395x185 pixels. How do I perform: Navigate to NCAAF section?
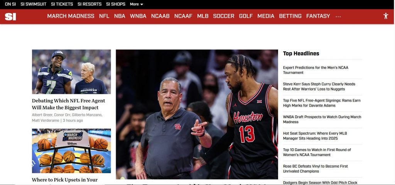pos(183,16)
